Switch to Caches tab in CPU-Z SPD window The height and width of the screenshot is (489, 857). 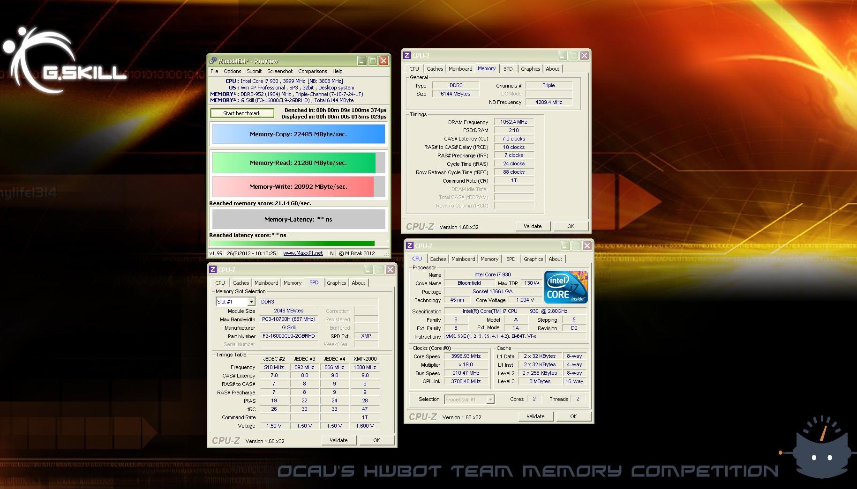(241, 283)
